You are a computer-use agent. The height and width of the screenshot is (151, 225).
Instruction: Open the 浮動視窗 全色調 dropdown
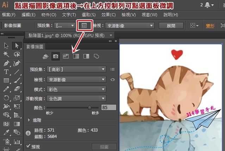pyautogui.click(x=76, y=99)
